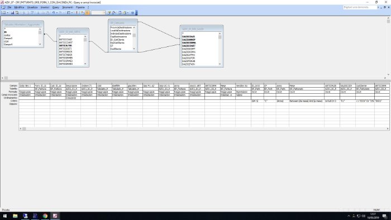Click the Save icon in the toolbar
Screen dimensions: 391x220
(12, 12)
